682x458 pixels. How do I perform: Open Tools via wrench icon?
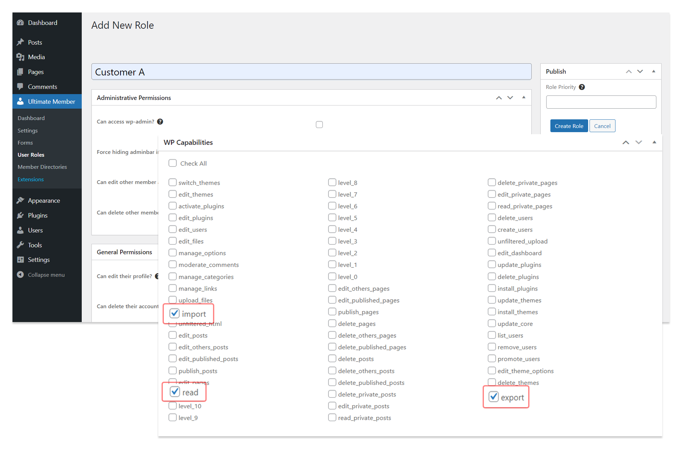(21, 245)
